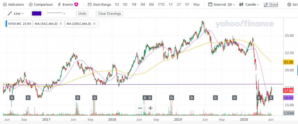
Task: Open Settings from the gear icon
Action: point(292,4)
